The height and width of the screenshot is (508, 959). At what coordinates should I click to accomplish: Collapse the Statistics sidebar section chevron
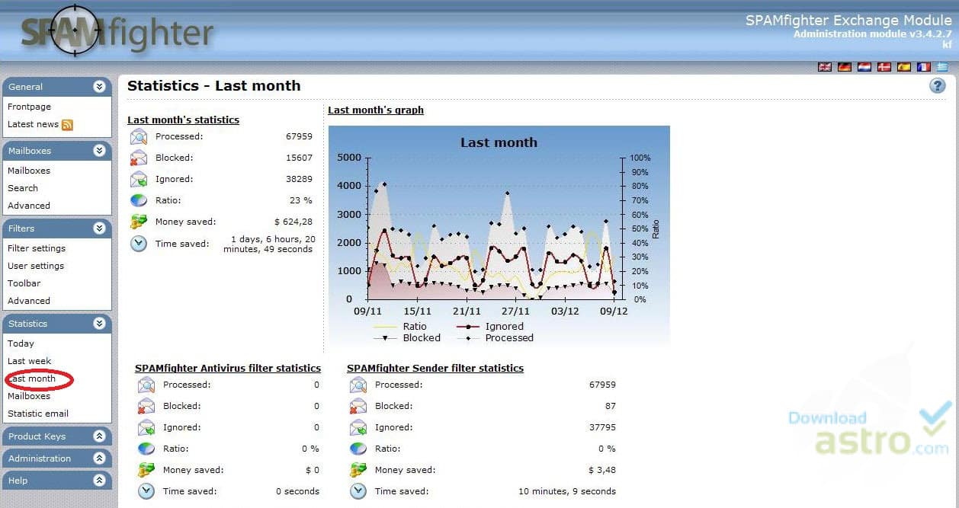99,324
